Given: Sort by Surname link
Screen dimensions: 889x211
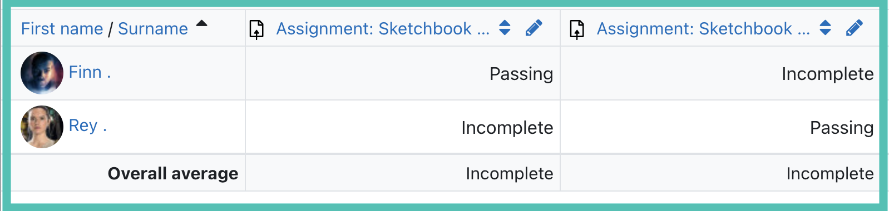Looking at the screenshot, I should click(153, 28).
